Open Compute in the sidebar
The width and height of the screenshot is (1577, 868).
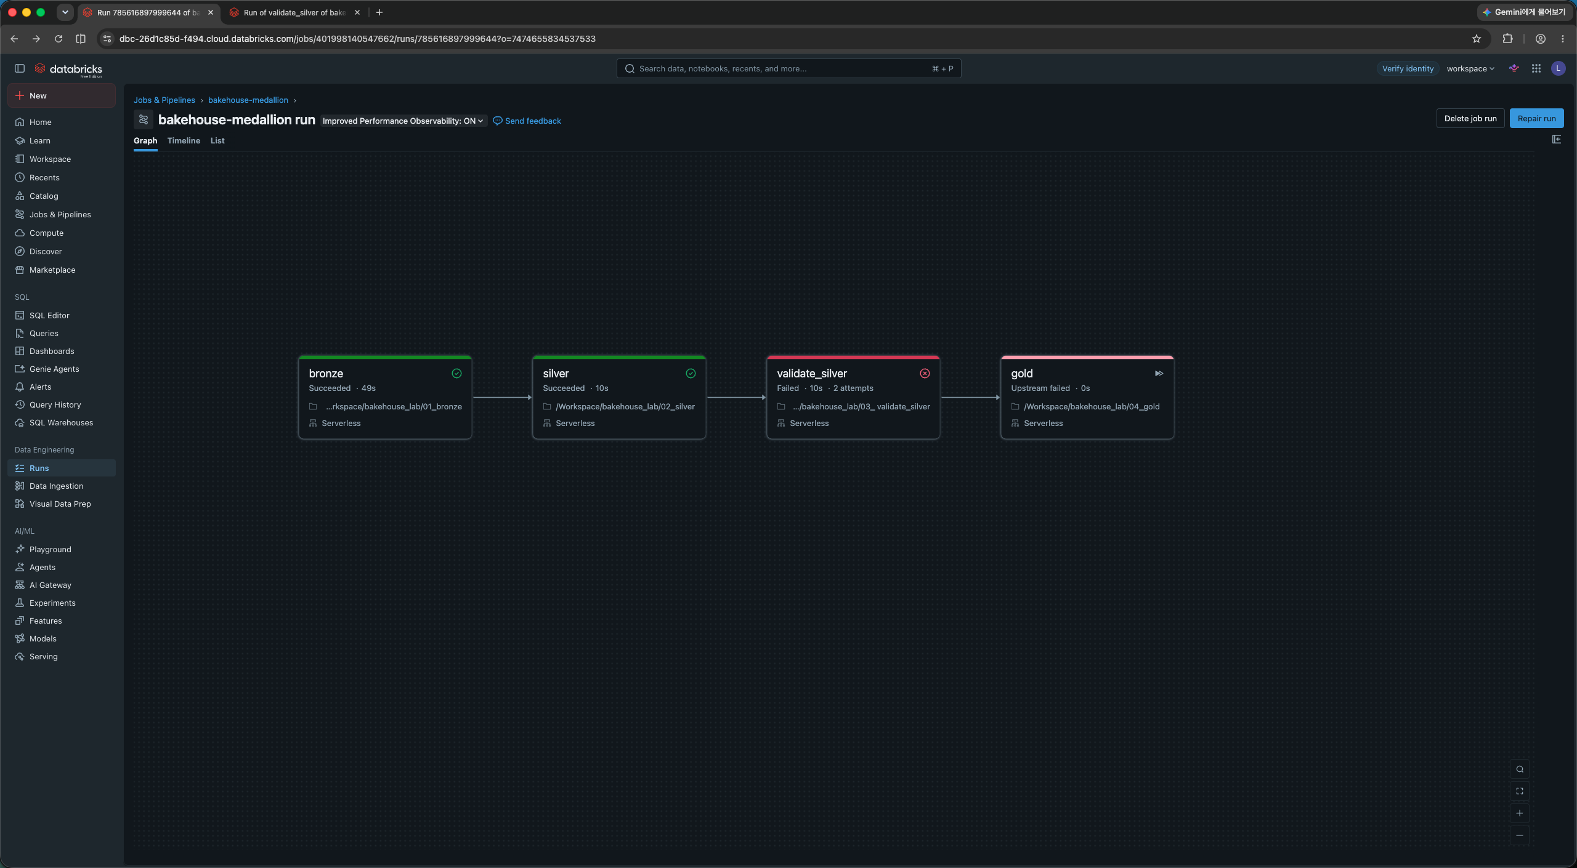62,233
